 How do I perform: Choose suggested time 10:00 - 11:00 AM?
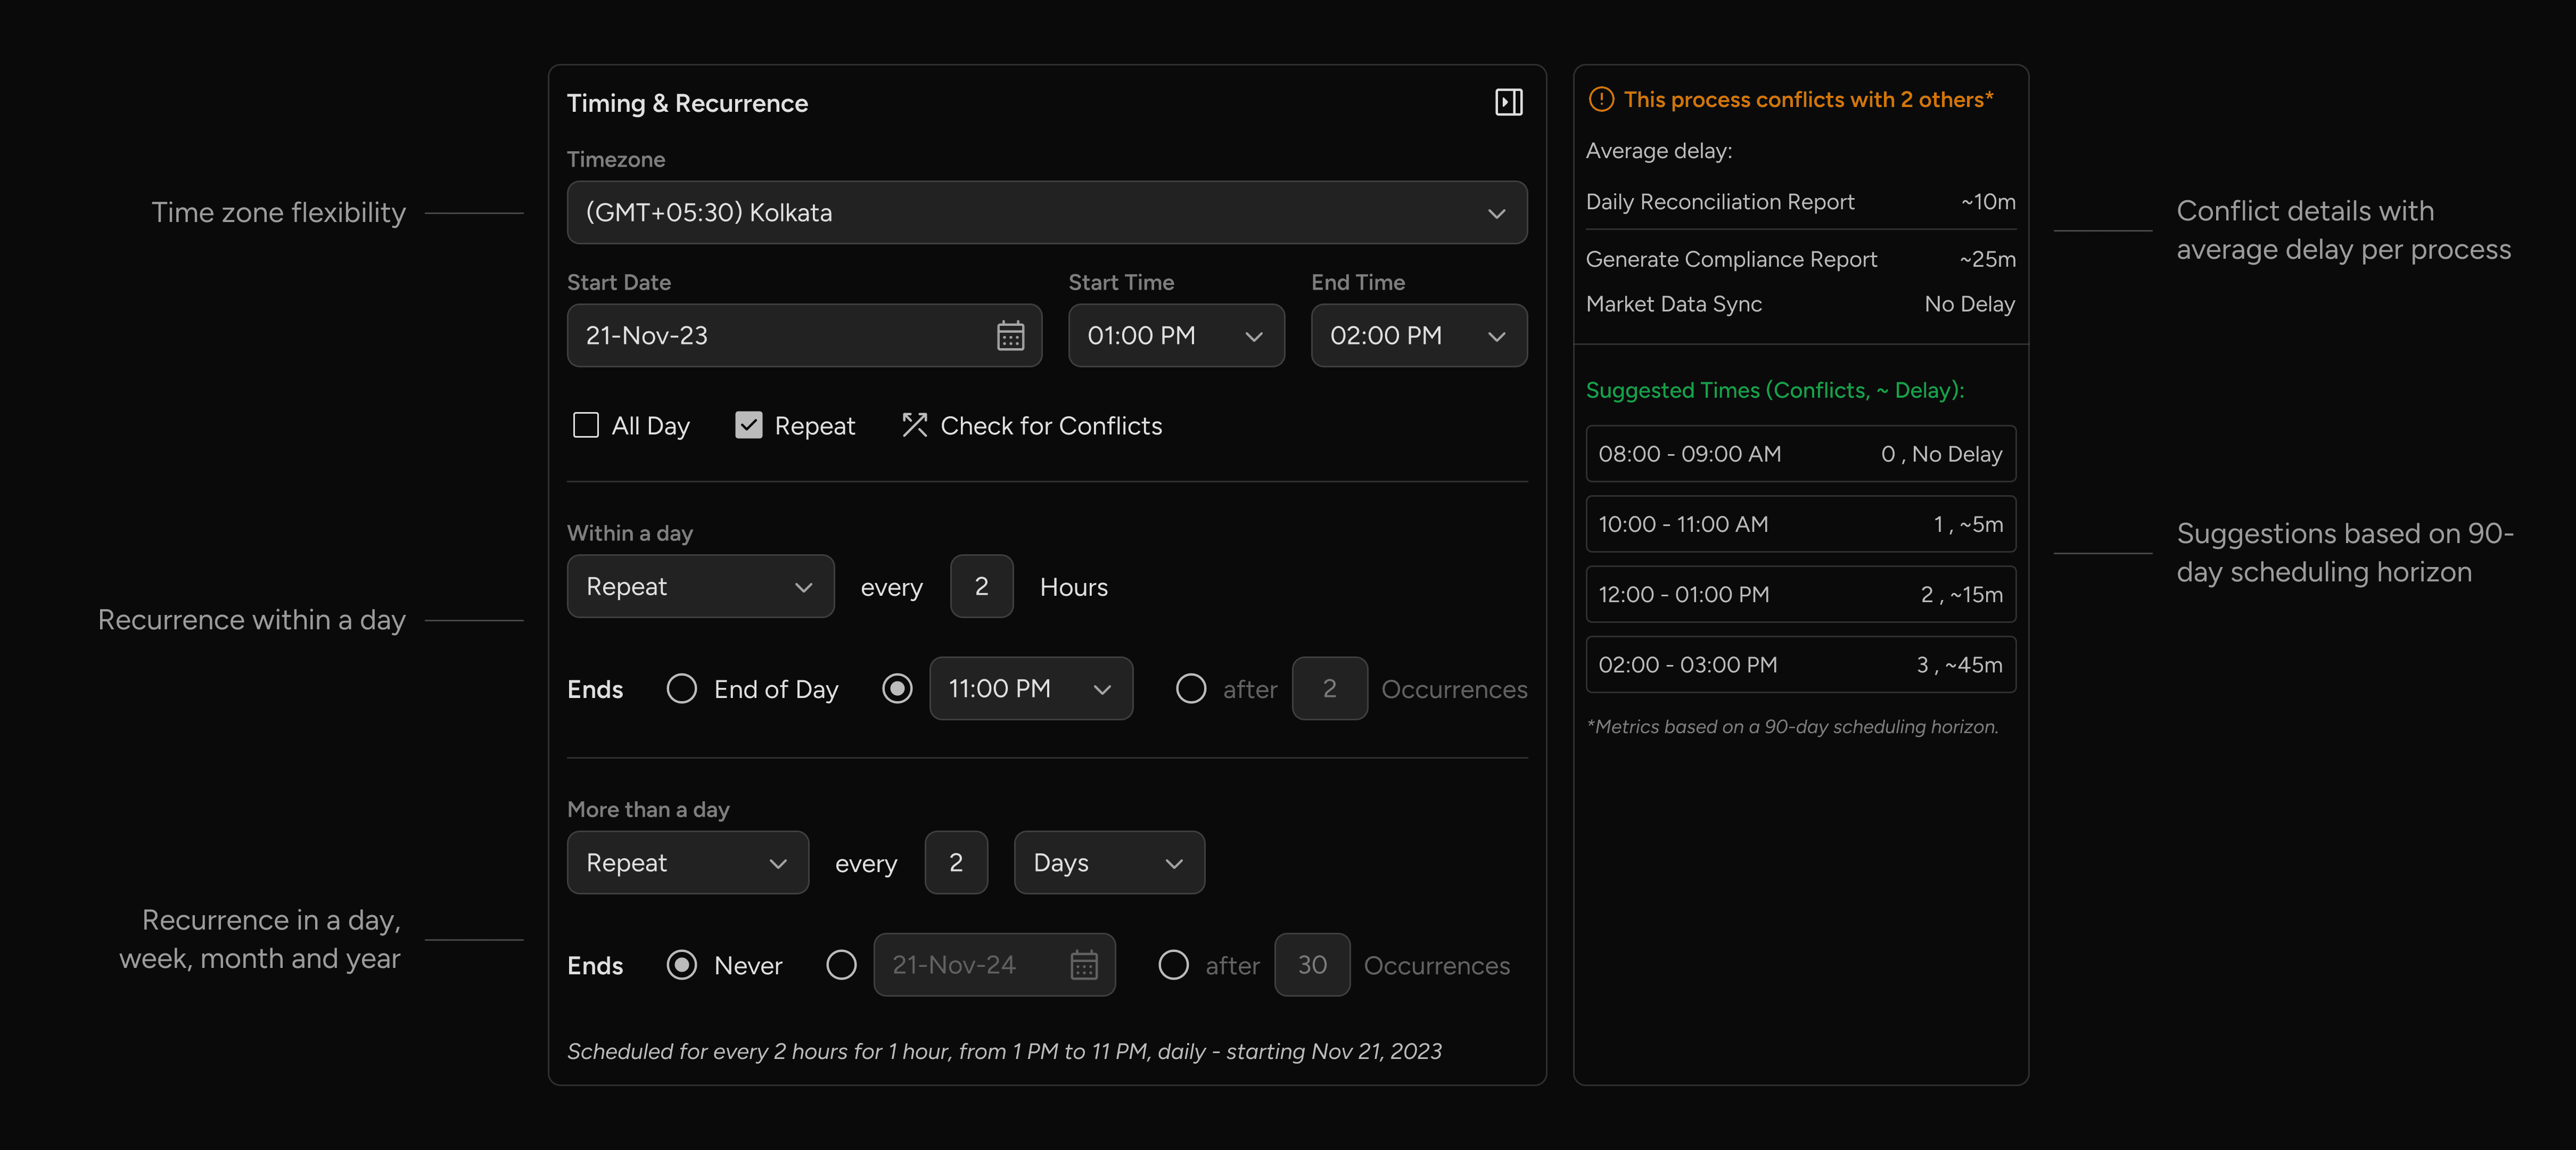1800,524
